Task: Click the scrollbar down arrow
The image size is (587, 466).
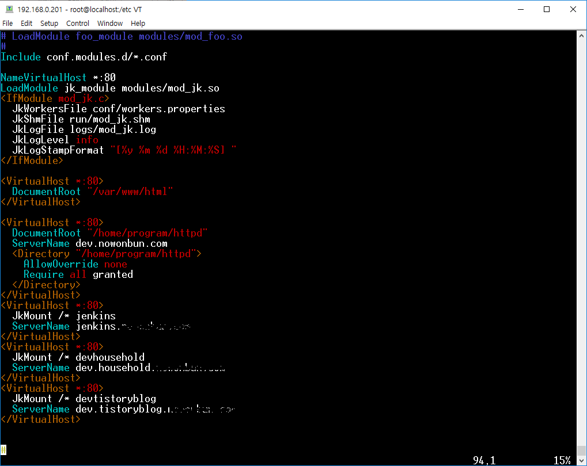Action: click(x=581, y=460)
